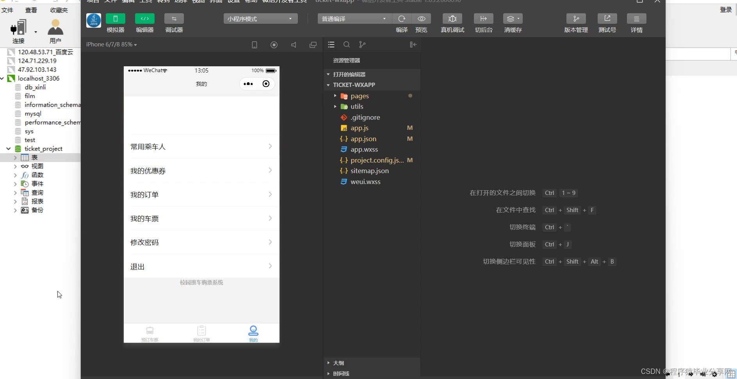
Task: Mute simulator sound with the speaker icon
Action: point(294,45)
